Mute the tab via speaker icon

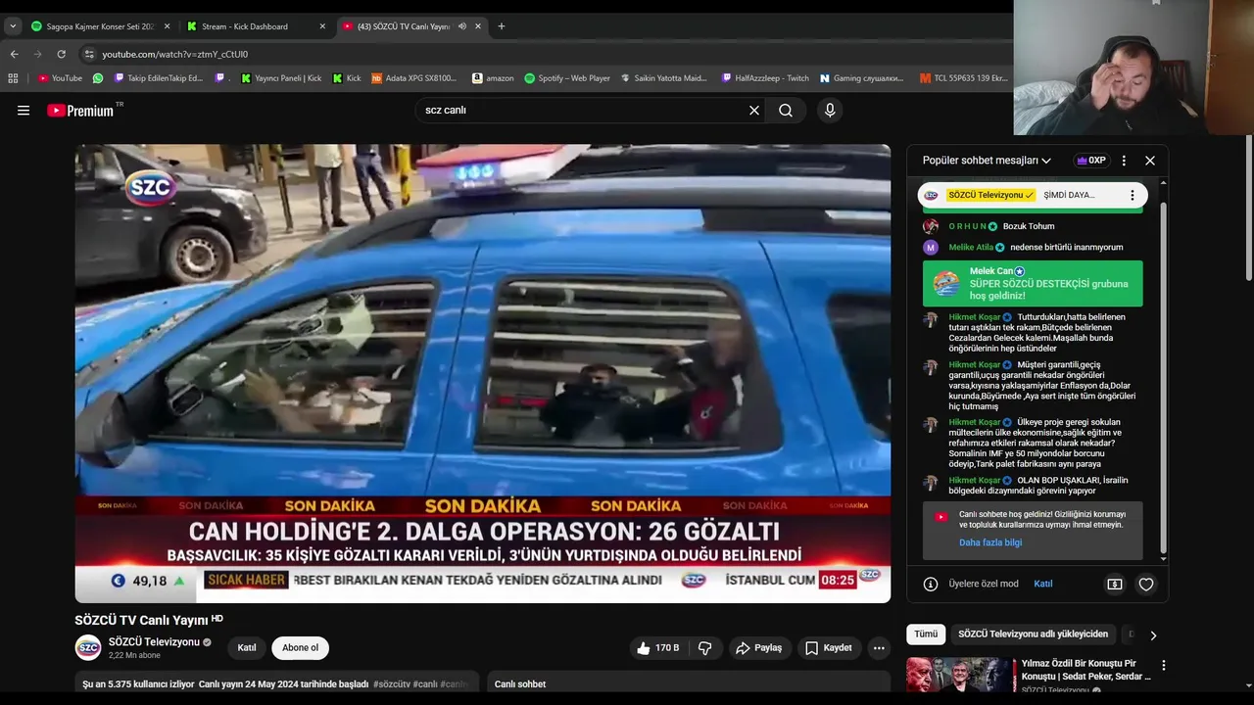462,26
